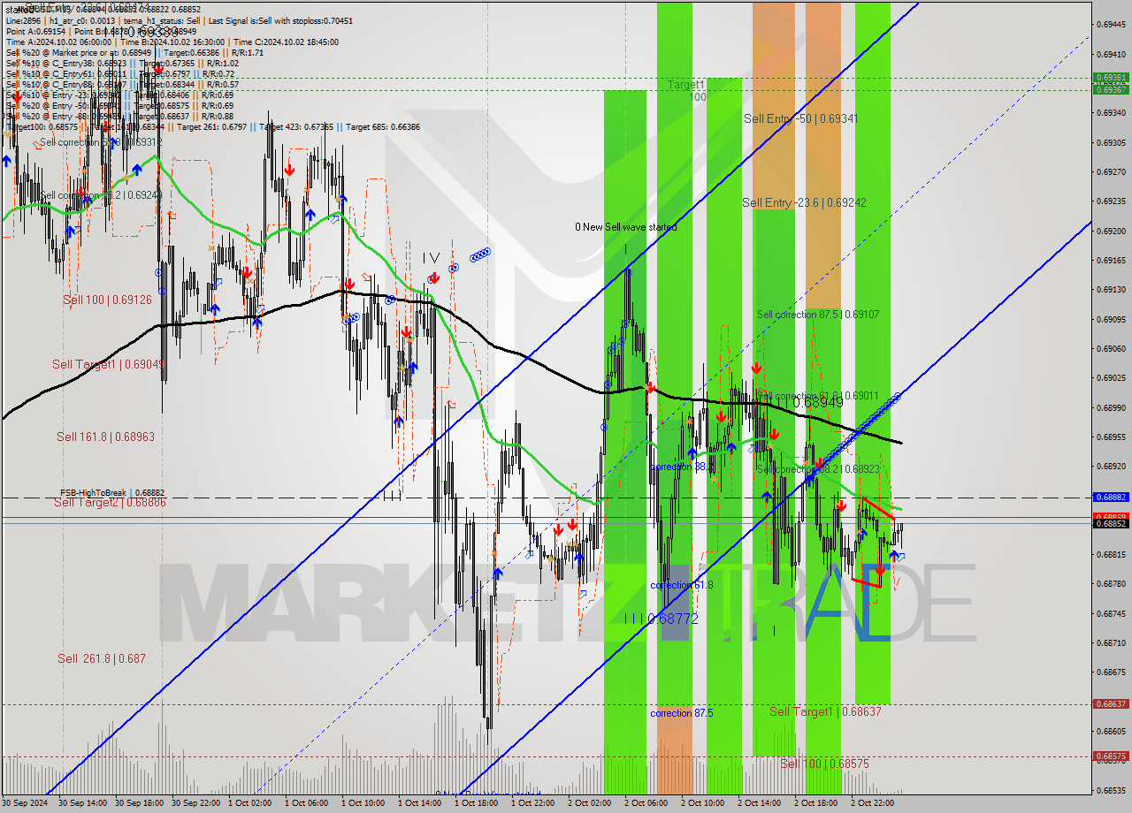1132x813 pixels.
Task: Click the '2 Oct 18:00' time axis label
Action: click(815, 802)
